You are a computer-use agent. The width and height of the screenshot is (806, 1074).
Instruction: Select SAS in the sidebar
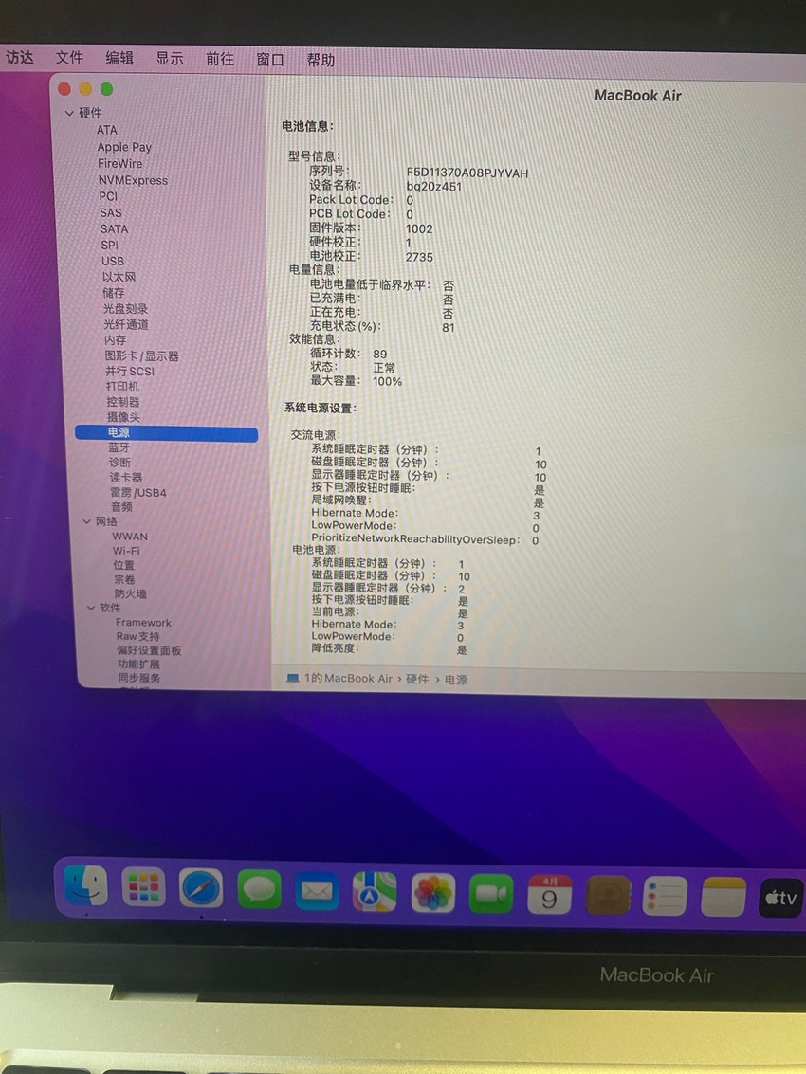point(110,213)
